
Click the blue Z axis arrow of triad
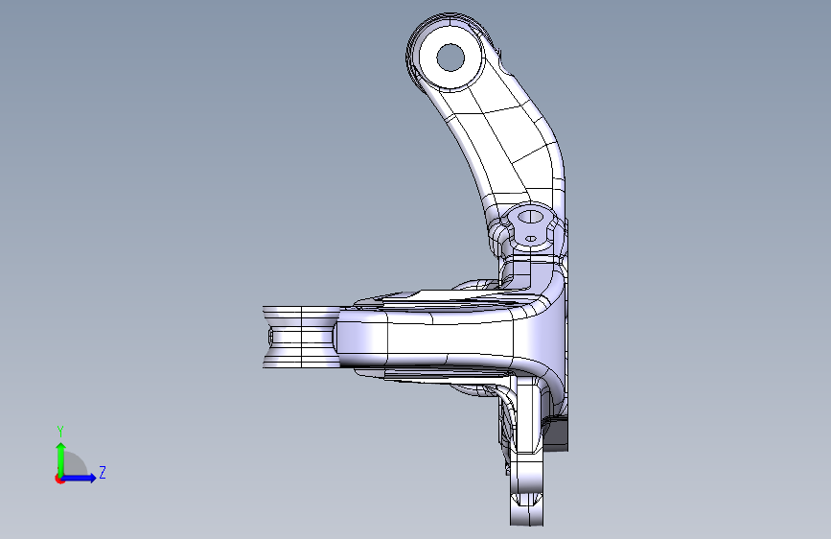coord(79,478)
